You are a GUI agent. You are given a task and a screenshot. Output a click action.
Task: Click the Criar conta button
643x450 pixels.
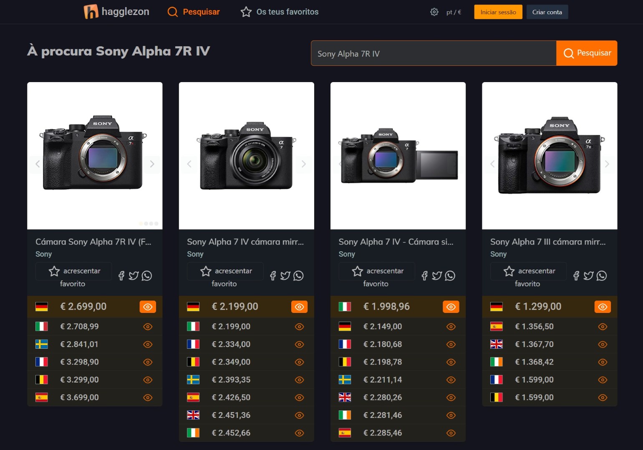tap(547, 12)
